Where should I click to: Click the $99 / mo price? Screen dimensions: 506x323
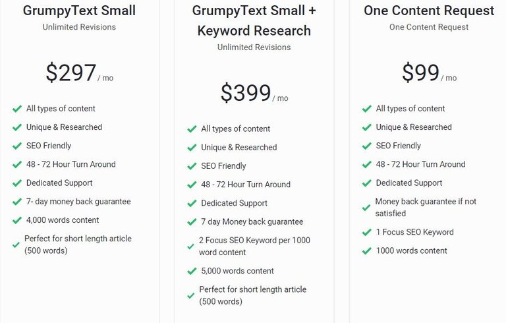(429, 73)
